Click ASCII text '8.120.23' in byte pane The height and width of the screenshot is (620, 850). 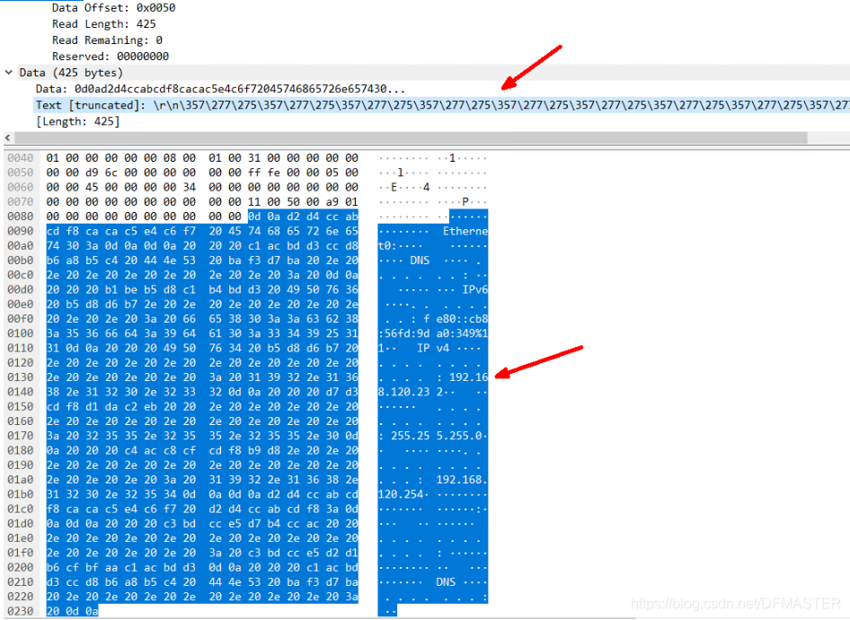pos(403,392)
